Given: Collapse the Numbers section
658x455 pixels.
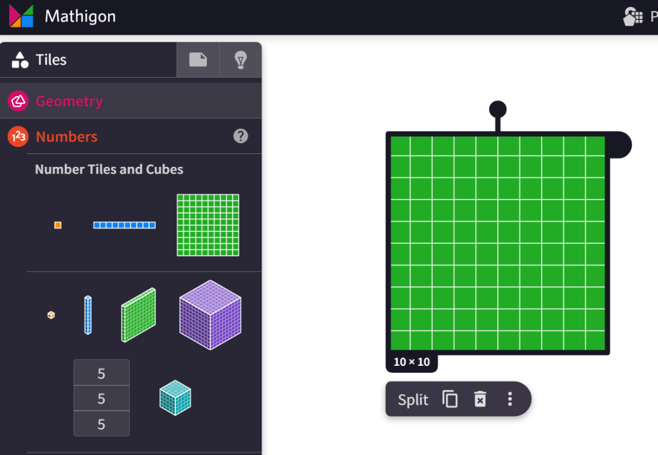Looking at the screenshot, I should pyautogui.click(x=67, y=137).
